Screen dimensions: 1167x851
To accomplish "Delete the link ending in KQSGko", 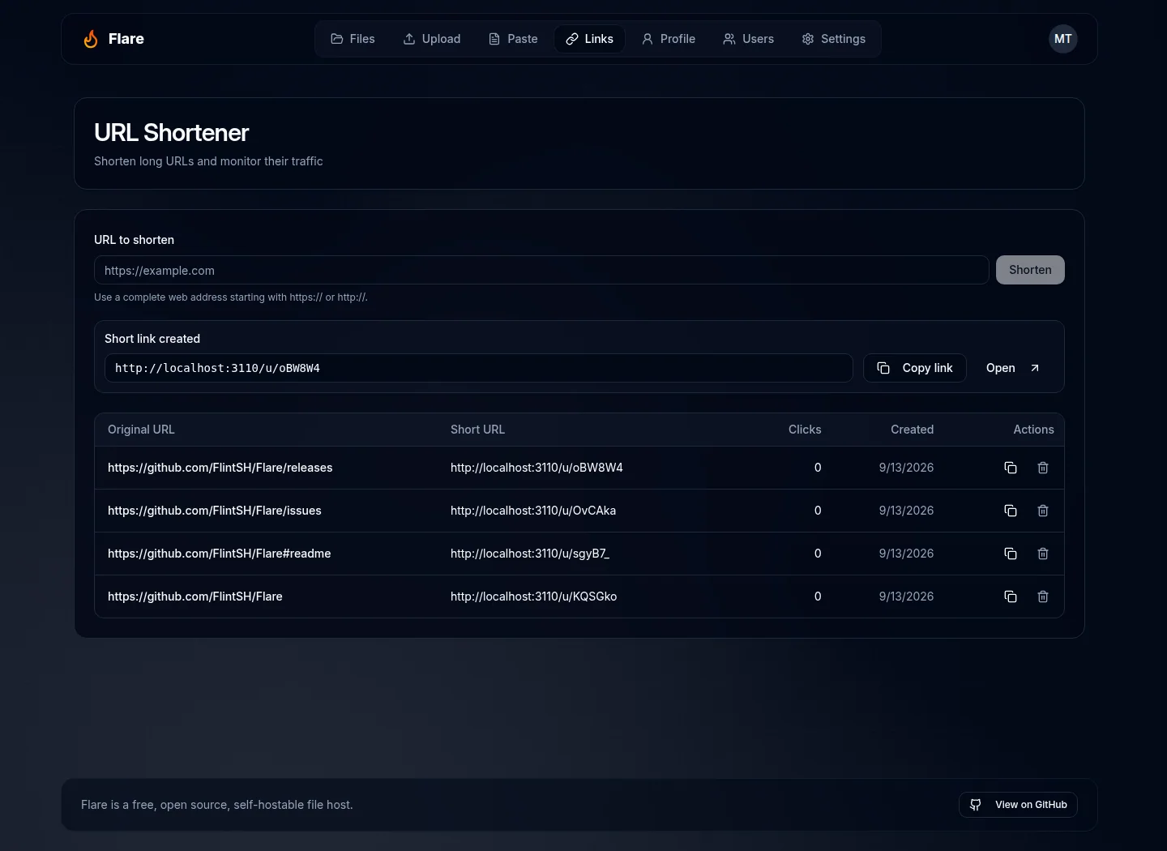I will [1043, 597].
